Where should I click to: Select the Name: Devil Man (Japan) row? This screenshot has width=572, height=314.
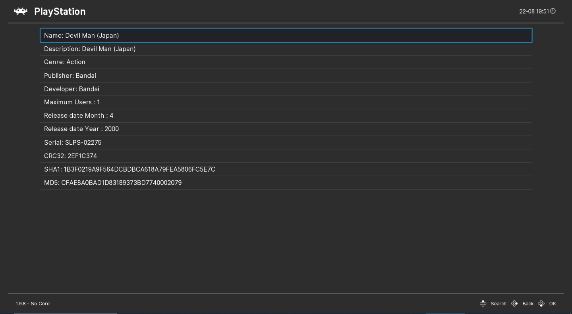(x=286, y=35)
